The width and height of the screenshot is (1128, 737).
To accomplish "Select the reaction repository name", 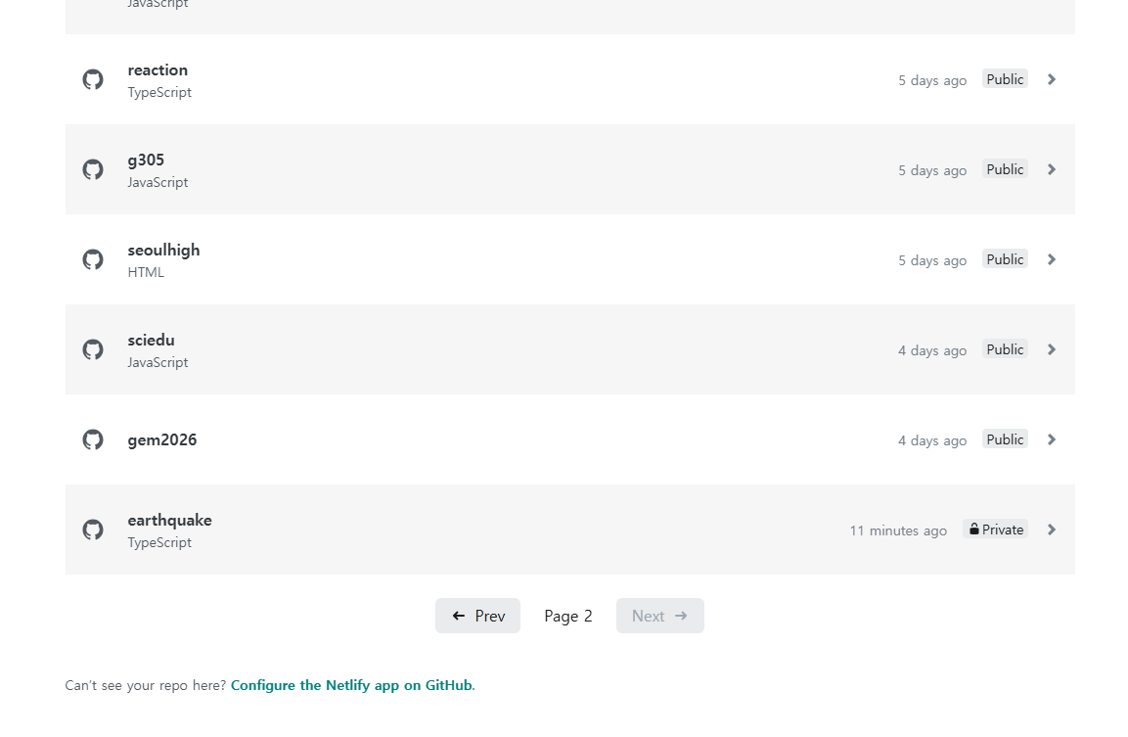I will (x=158, y=69).
